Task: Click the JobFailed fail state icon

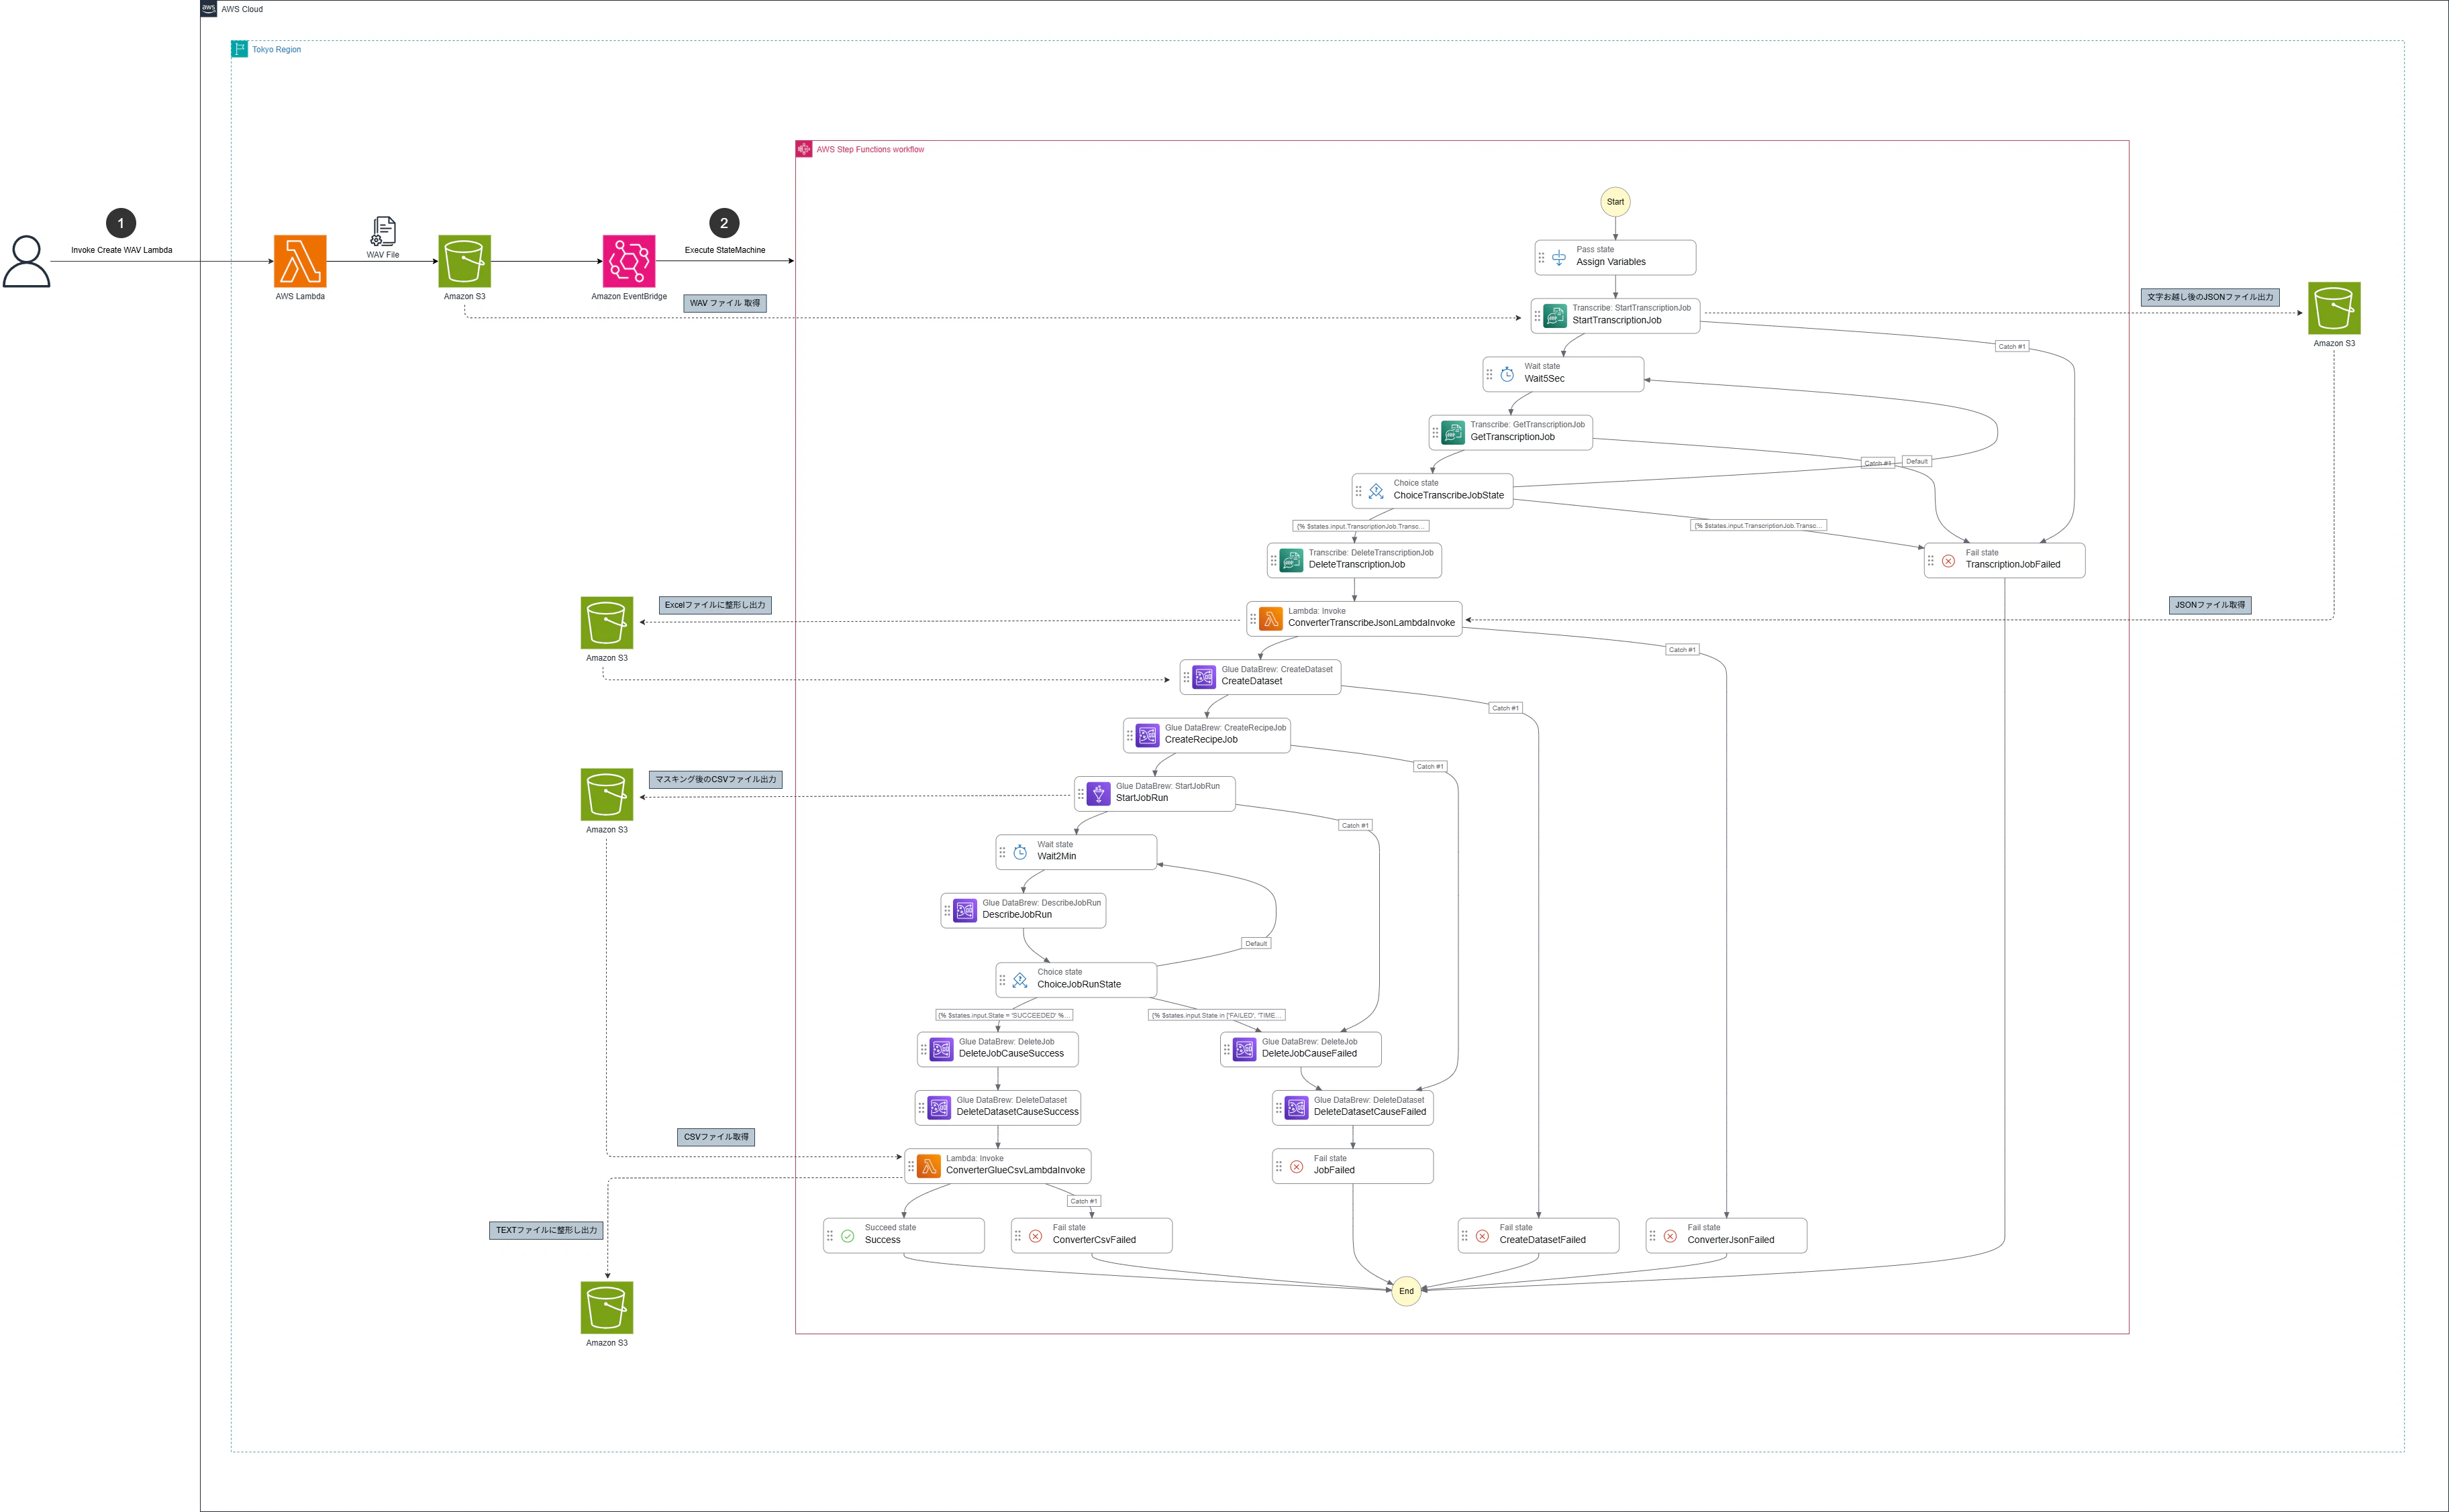Action: point(1297,1166)
